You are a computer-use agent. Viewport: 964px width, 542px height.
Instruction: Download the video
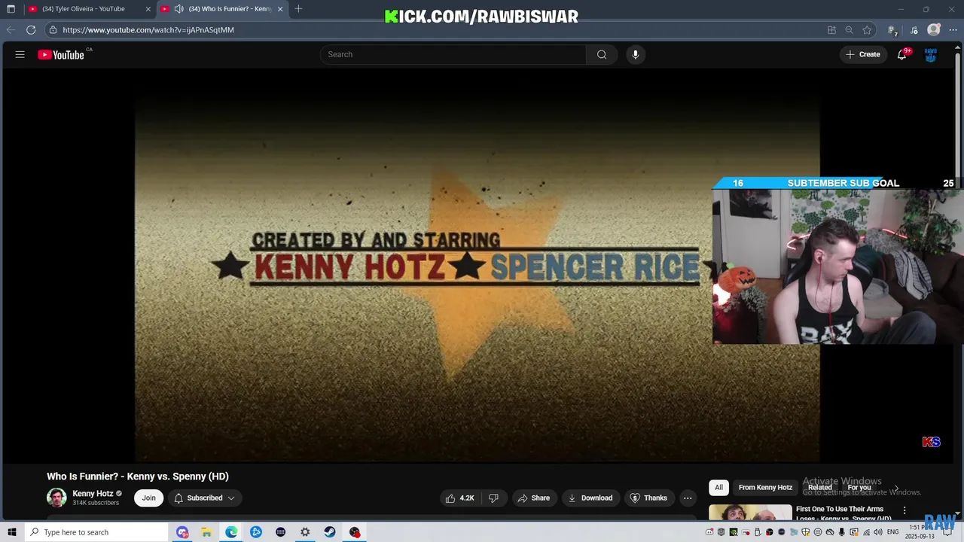590,498
